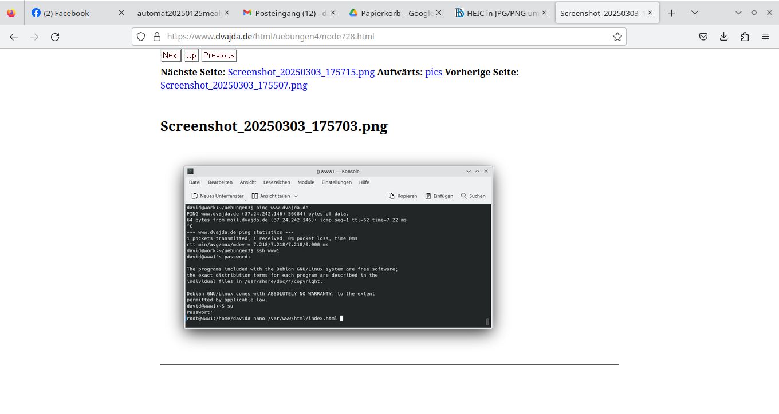The image size is (779, 414).
Task: Open a new tab with the plus button
Action: (672, 13)
